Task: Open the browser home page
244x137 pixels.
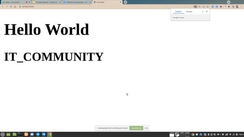Action: [x=15, y=7]
